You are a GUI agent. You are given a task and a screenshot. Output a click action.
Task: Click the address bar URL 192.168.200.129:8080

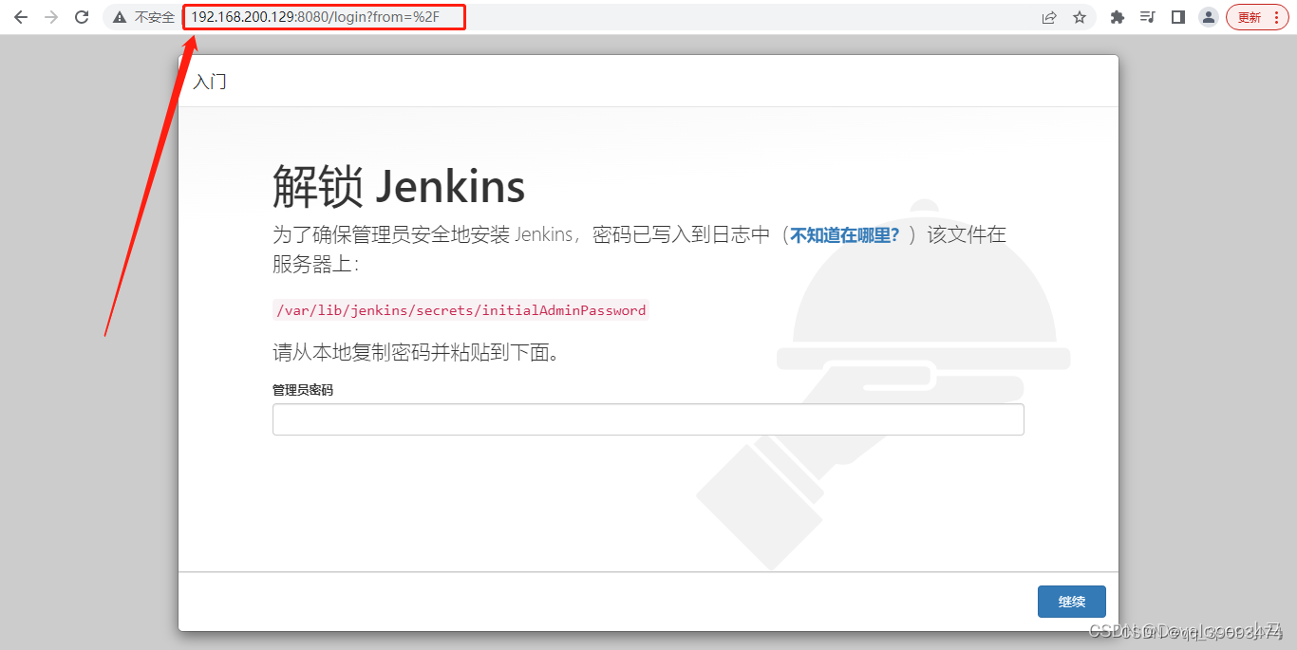click(x=315, y=17)
